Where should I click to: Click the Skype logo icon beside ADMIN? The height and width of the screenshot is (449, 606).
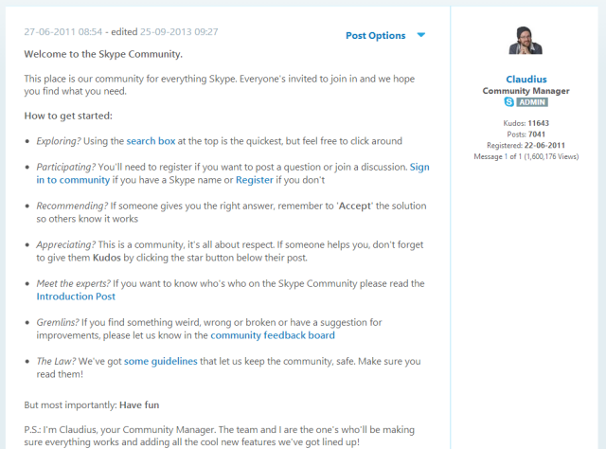pyautogui.click(x=509, y=102)
